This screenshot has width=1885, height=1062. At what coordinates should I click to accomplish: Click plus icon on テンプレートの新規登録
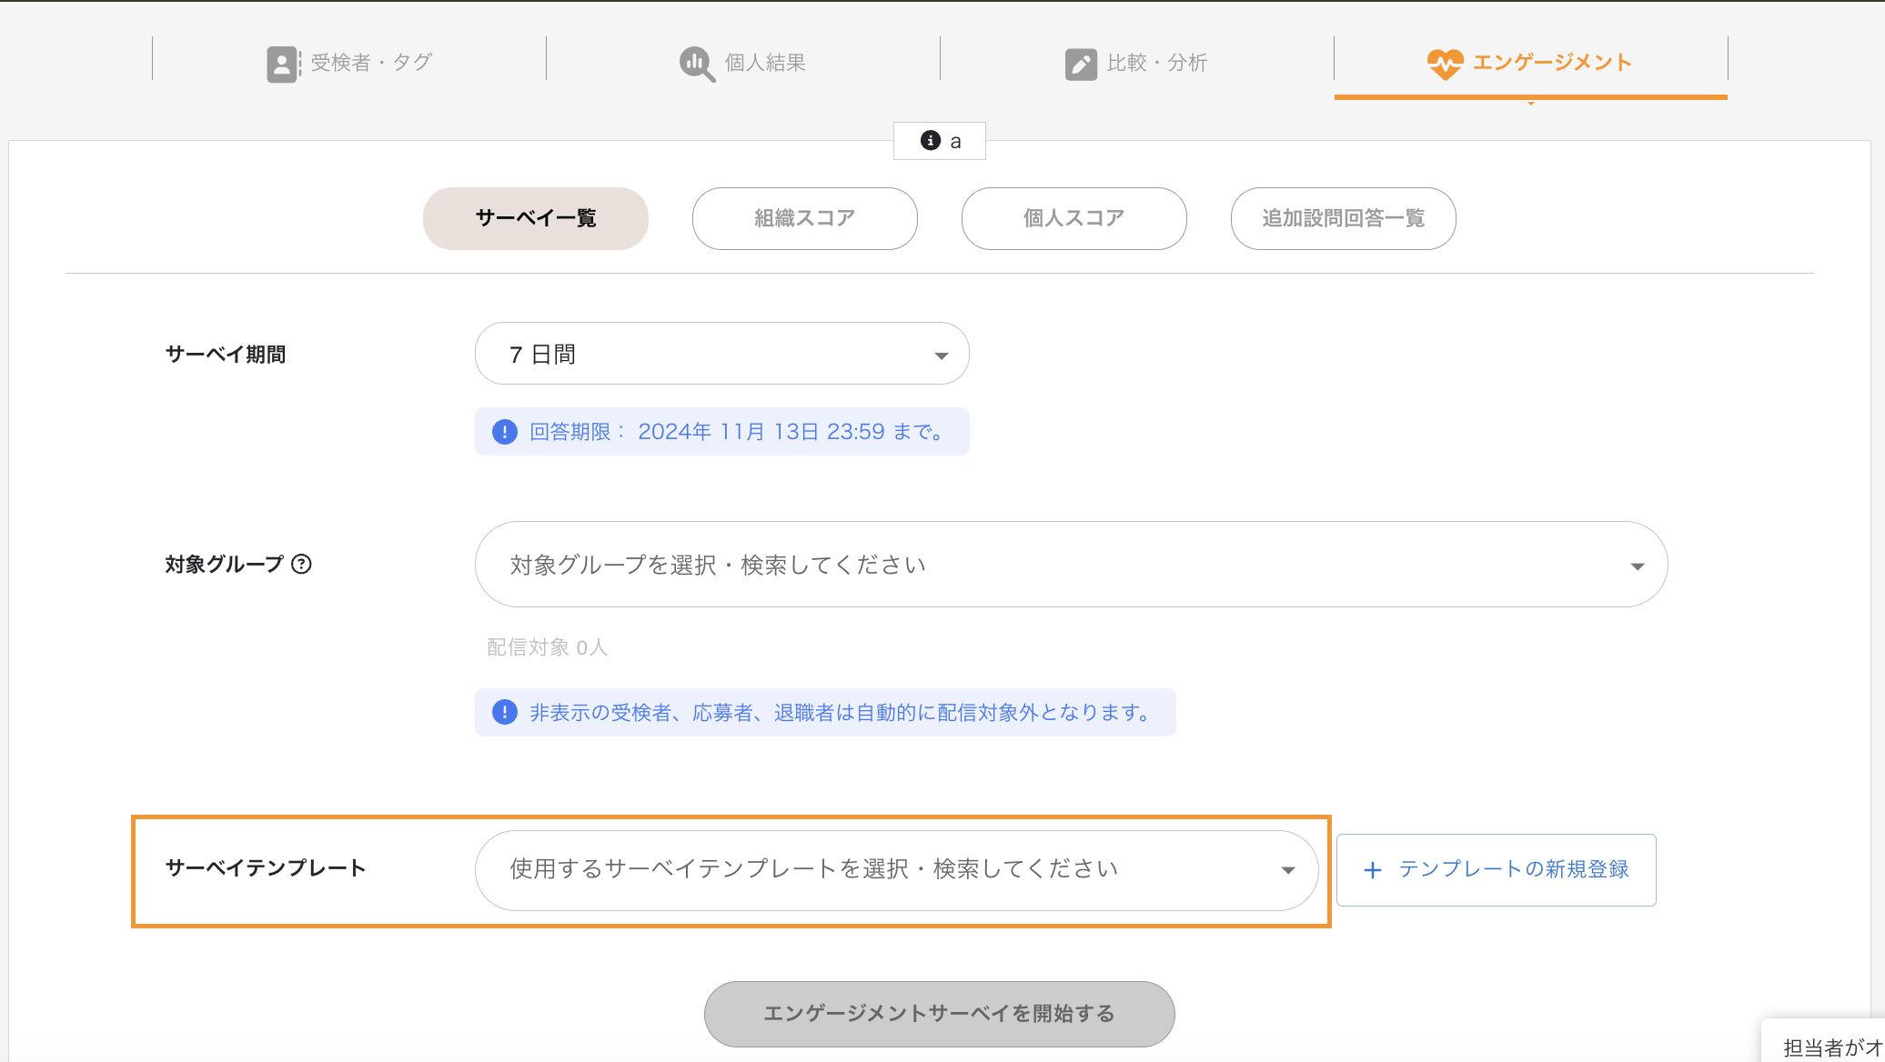click(1373, 870)
